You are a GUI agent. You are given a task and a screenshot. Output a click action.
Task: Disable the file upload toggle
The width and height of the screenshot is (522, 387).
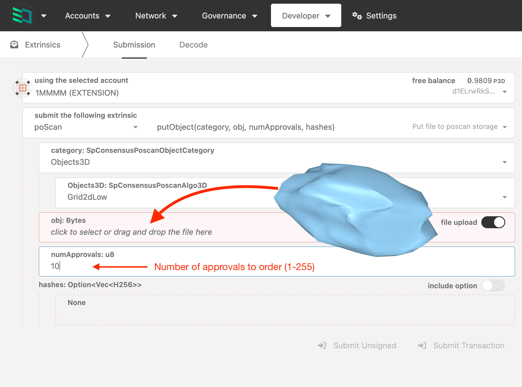(x=493, y=222)
